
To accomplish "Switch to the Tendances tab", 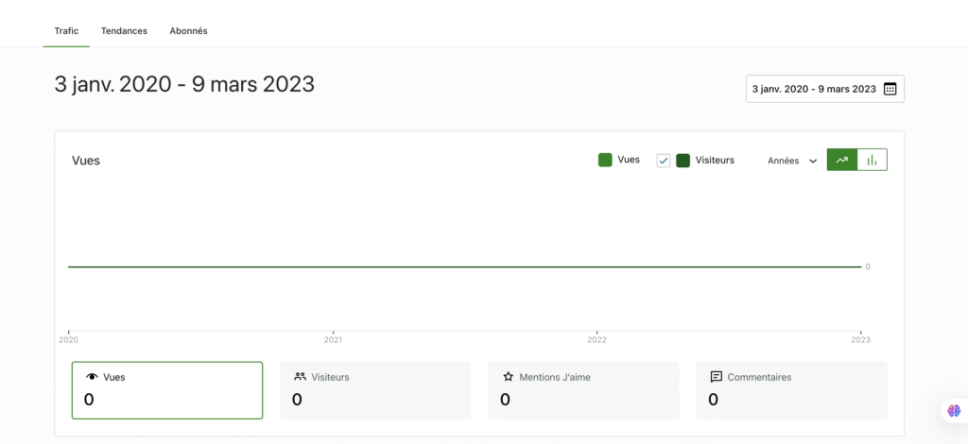I will pyautogui.click(x=124, y=31).
